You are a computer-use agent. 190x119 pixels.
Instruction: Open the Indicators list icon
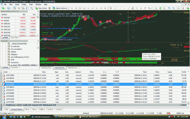click(188, 8)
